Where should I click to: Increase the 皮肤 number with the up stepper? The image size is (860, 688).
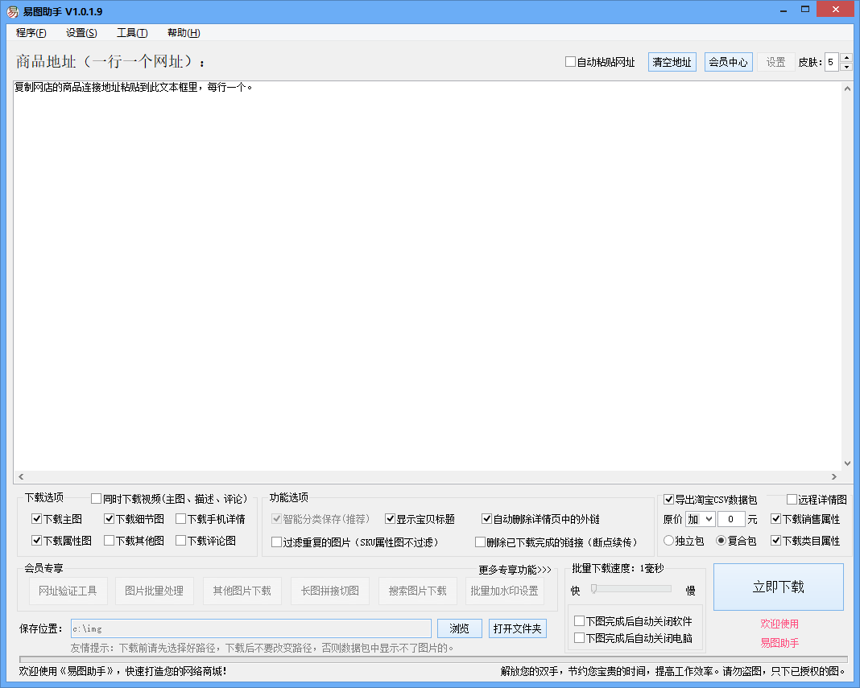845,57
